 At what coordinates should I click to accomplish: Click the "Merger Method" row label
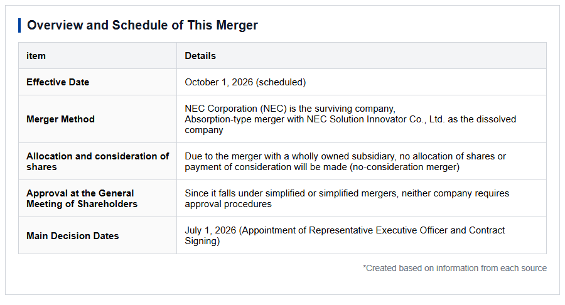point(60,119)
